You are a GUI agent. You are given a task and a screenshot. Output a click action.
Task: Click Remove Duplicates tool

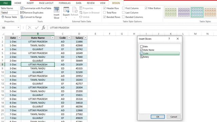(x=32, y=13)
